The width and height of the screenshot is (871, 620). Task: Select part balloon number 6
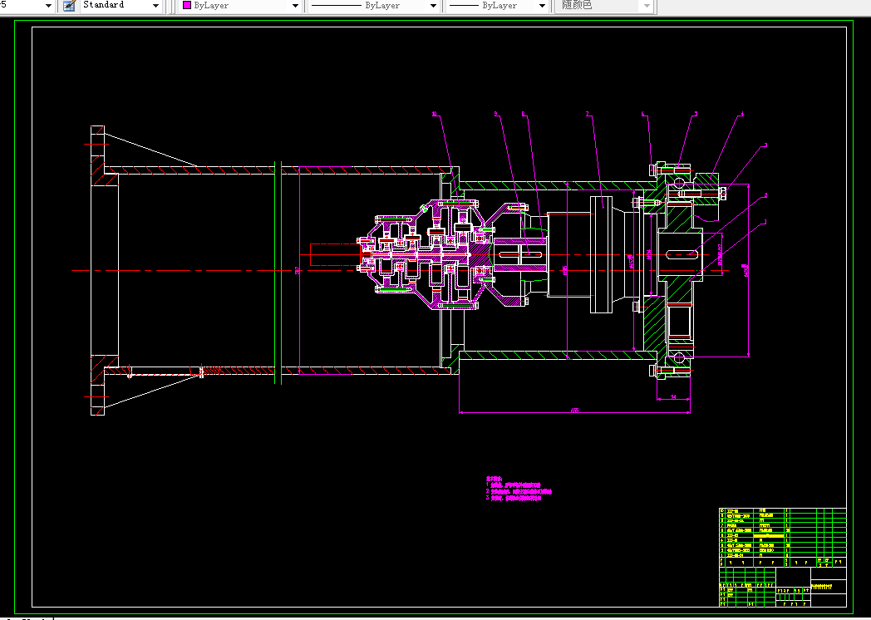click(x=643, y=114)
